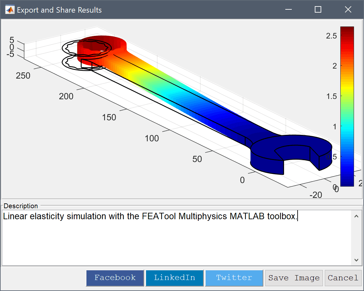Image resolution: width=364 pixels, height=291 pixels.
Task: Click the Save Image button
Action: tap(294, 278)
